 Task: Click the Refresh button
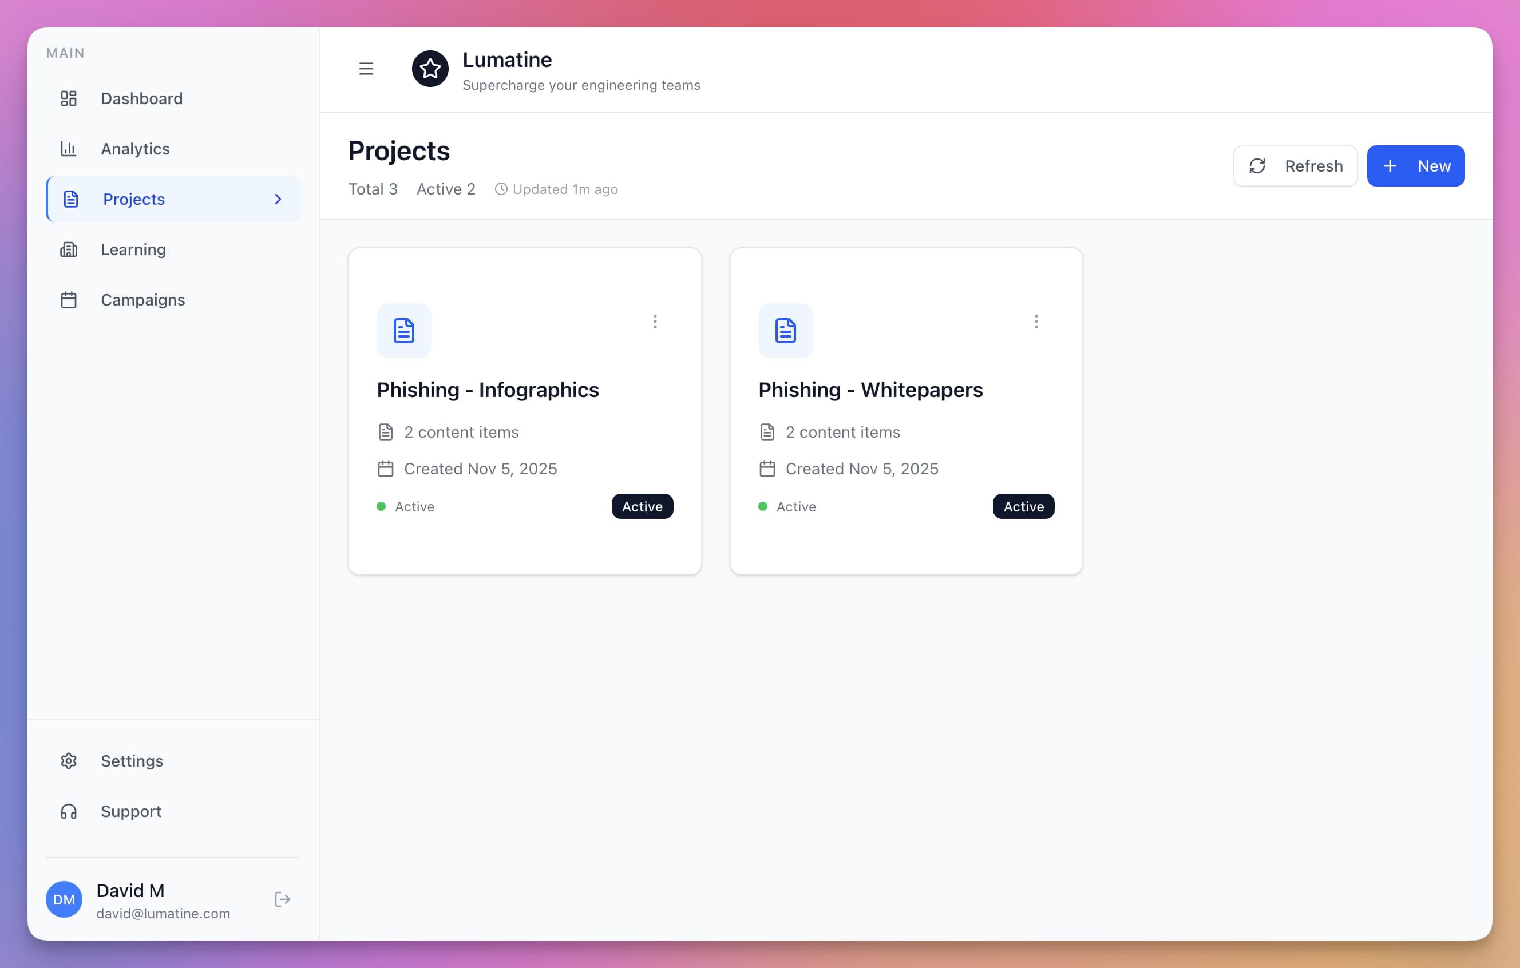(x=1295, y=165)
